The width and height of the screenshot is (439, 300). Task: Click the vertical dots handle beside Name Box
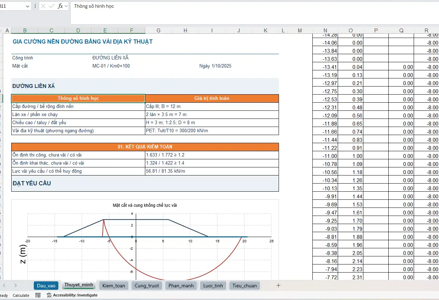(x=35, y=6)
